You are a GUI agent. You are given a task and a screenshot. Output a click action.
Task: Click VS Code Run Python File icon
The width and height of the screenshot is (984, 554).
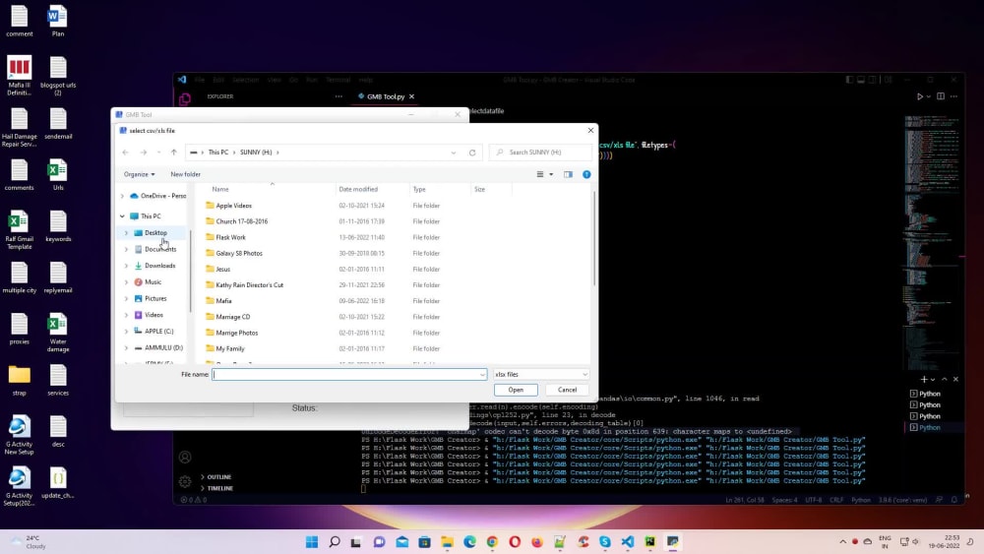[x=920, y=96]
